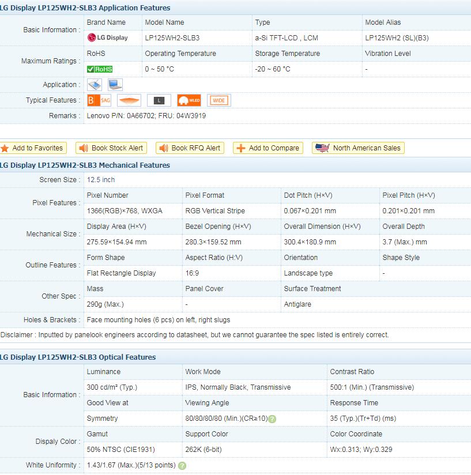Viewport: 471px width, 475px height.
Task: Click contrast ratio 500:1 (Min.) value
Action: point(372,387)
